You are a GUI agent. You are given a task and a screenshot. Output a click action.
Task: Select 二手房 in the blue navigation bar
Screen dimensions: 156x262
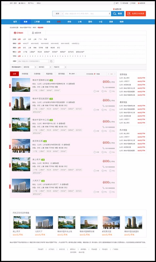(37, 22)
